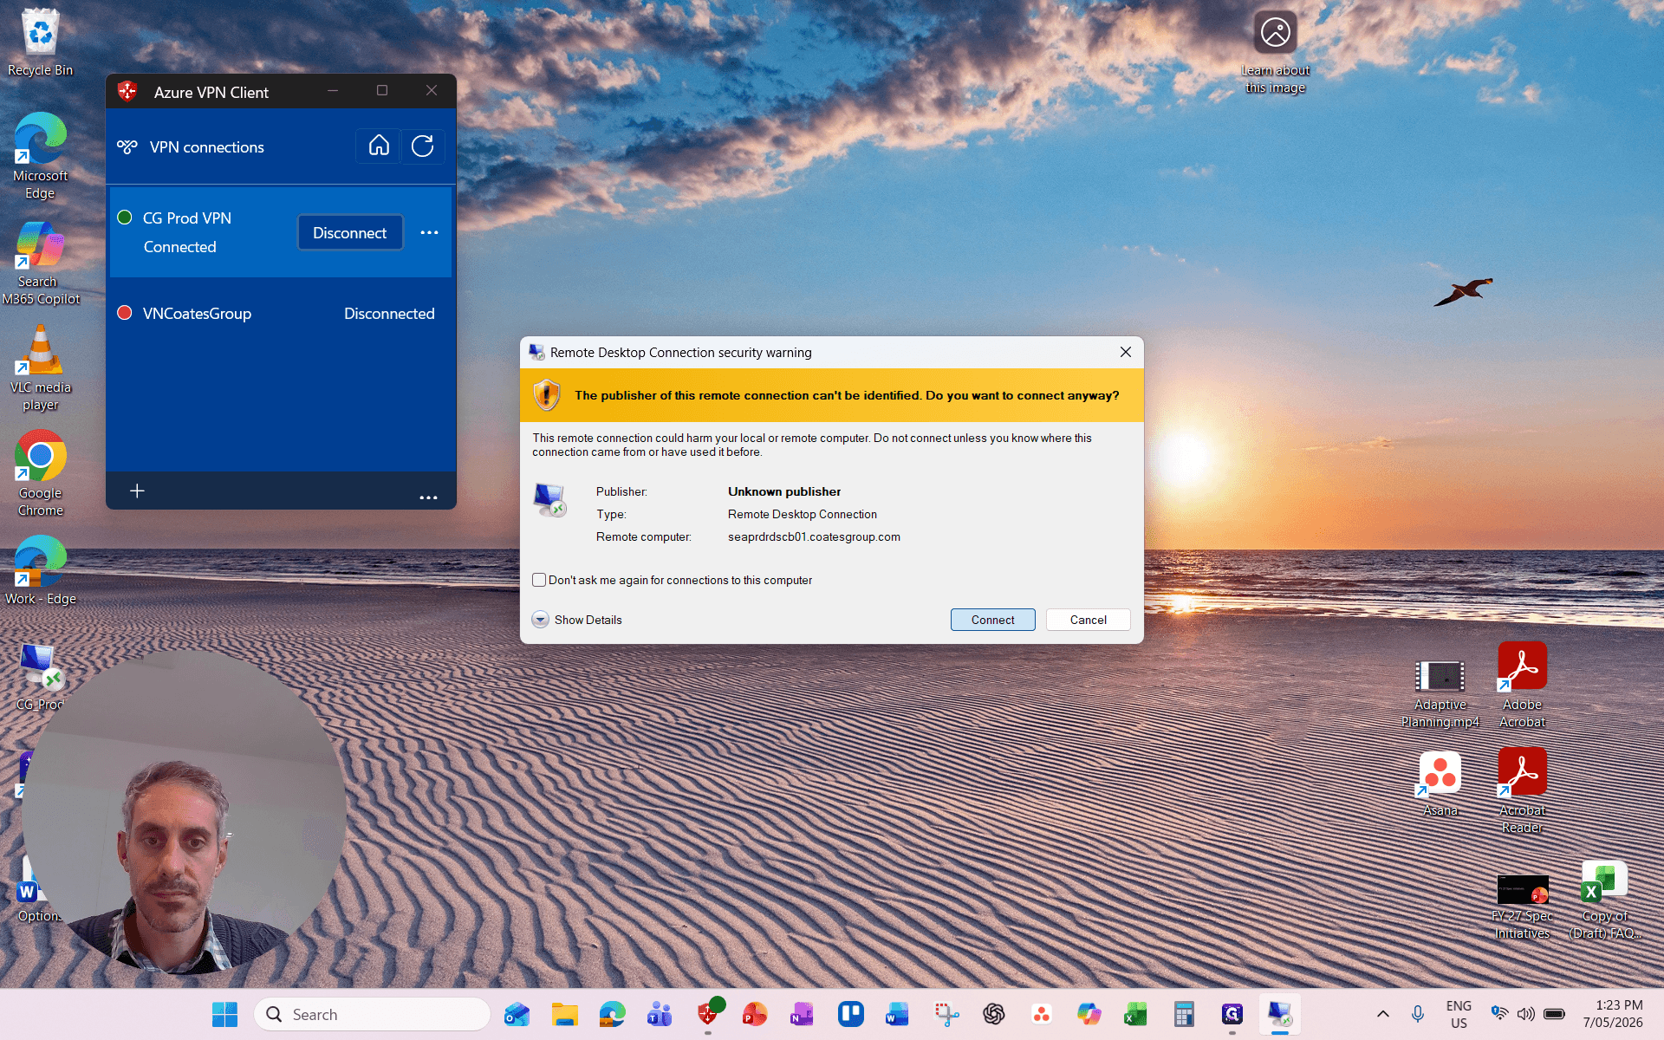Disconnect the CG Prod VPN
The width and height of the screenshot is (1664, 1040).
click(350, 232)
